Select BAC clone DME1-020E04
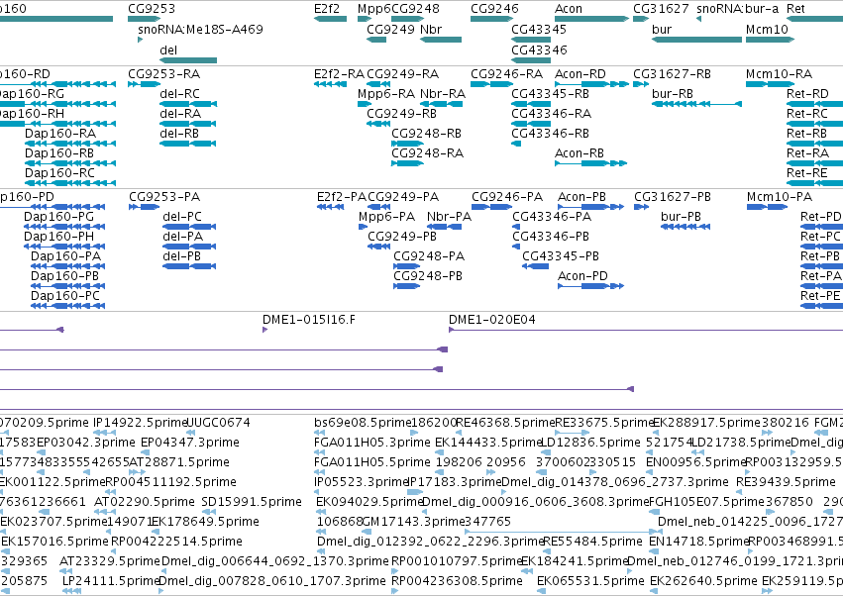This screenshot has width=843, height=596. [x=492, y=320]
